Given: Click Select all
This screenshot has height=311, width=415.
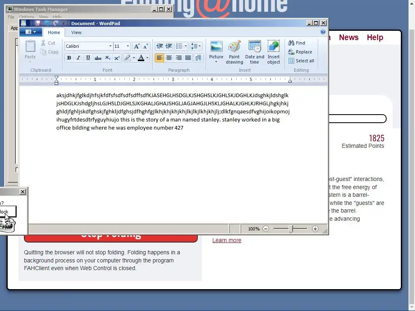Looking at the screenshot, I should (301, 61).
